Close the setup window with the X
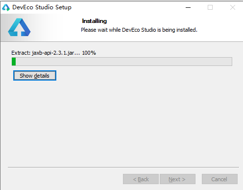This screenshot has width=243, height=190. (233, 7)
